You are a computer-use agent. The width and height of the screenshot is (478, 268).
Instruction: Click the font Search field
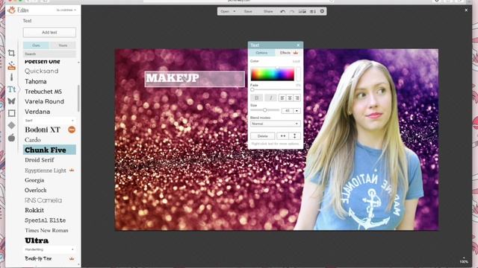click(x=49, y=54)
